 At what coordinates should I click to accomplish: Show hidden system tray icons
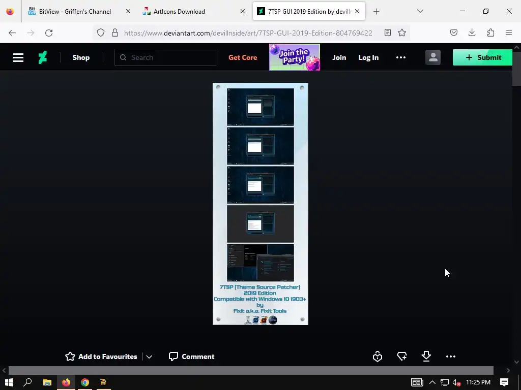(x=432, y=382)
